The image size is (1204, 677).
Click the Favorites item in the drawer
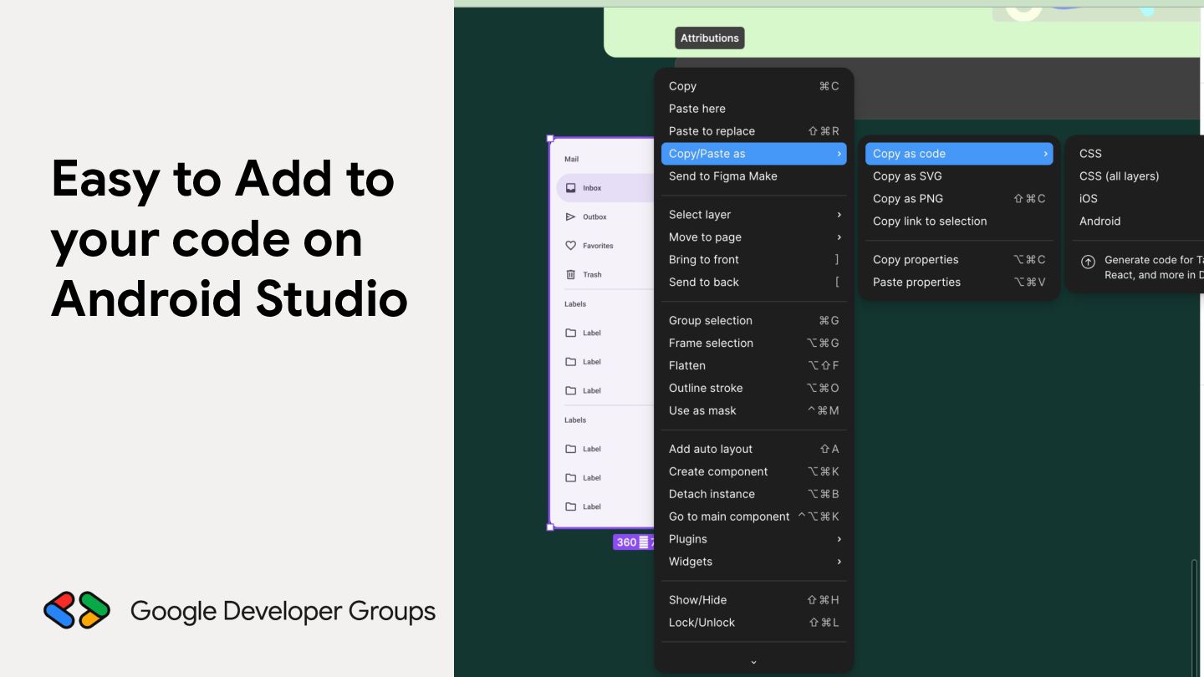(605, 246)
